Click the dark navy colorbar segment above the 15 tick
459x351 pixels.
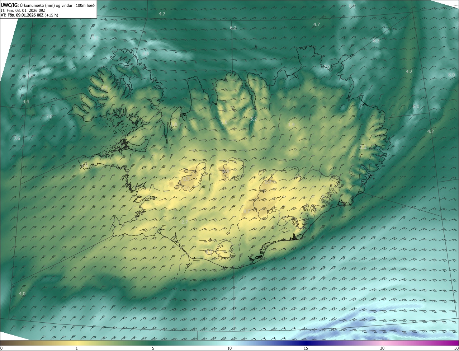[306, 343]
